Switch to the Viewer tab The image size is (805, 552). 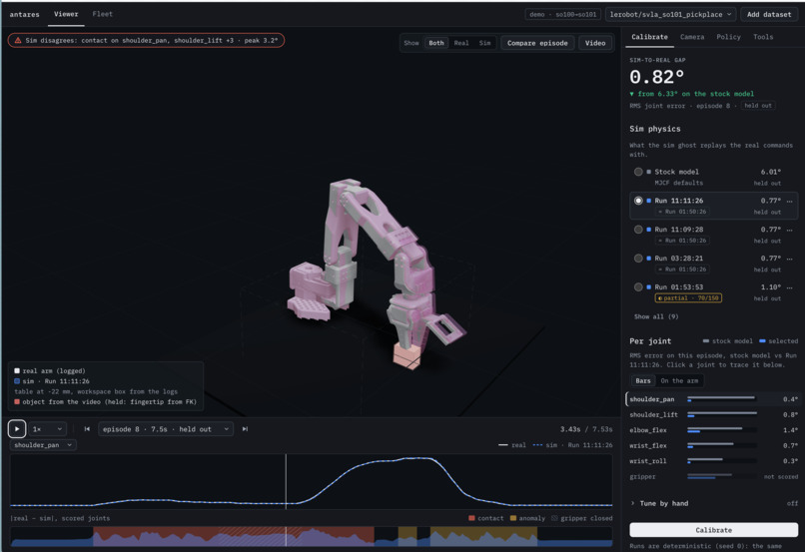[x=66, y=14]
